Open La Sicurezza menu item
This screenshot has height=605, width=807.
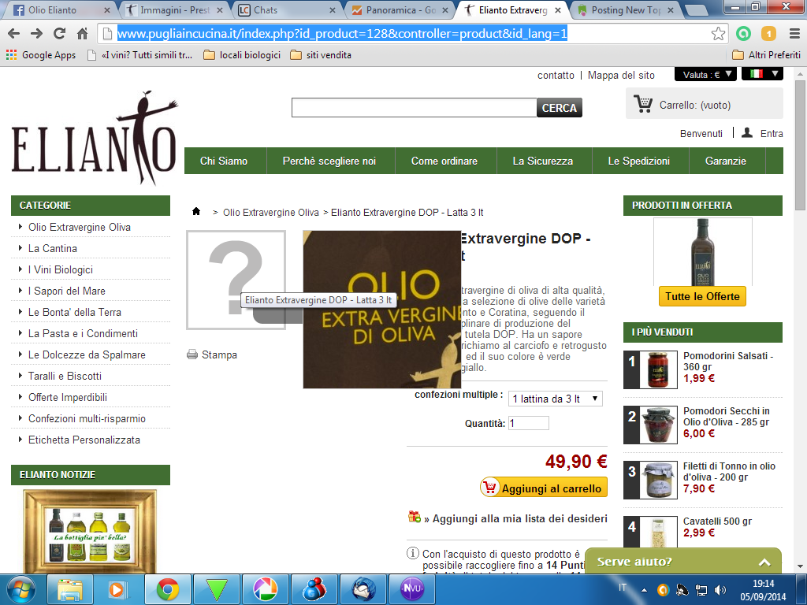point(543,161)
